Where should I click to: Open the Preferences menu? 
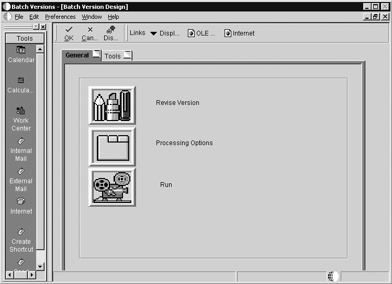pyautogui.click(x=60, y=17)
